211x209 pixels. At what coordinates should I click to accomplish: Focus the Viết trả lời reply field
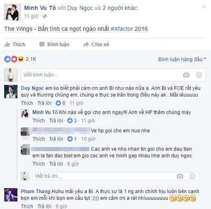116,176
